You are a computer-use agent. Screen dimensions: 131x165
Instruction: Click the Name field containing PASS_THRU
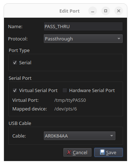83,26
